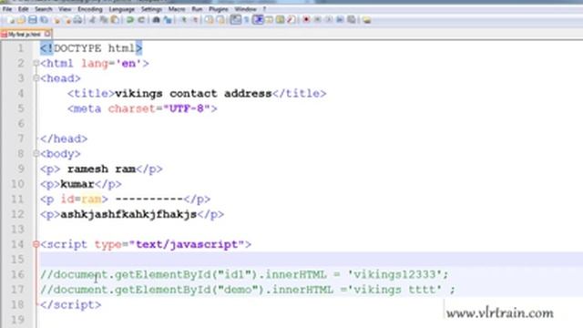583x328 pixels.
Task: Collapse the head block fold marker
Action: click(x=36, y=78)
